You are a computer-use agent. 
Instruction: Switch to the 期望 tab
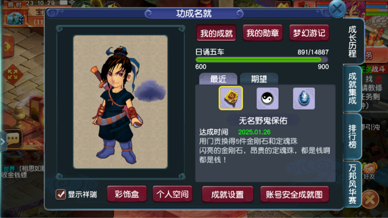pyautogui.click(x=259, y=79)
